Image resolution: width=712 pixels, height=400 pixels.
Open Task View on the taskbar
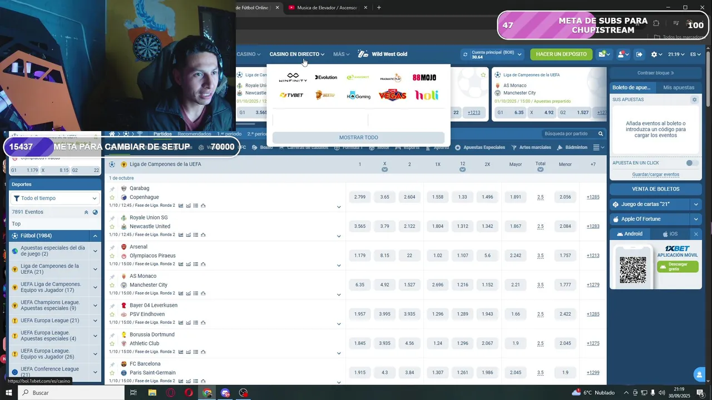point(133,393)
